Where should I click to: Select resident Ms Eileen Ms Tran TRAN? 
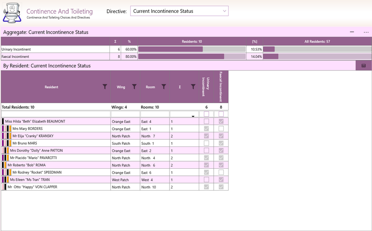click(x=30, y=179)
